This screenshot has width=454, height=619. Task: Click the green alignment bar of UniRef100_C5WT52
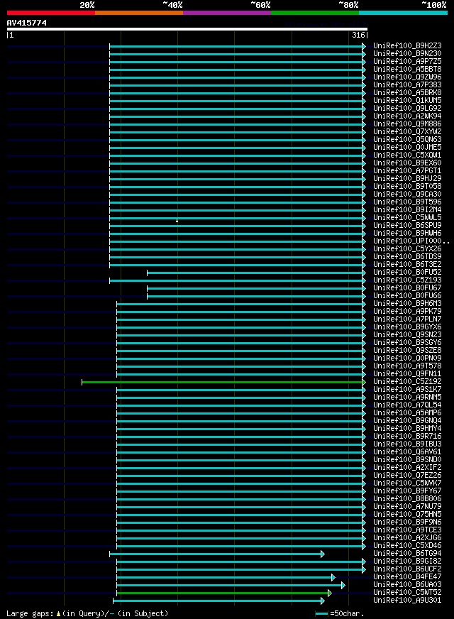(x=223, y=593)
